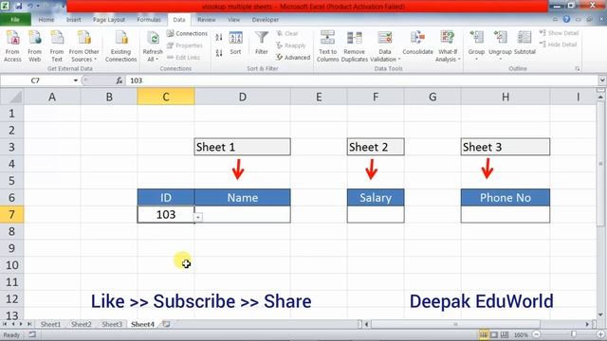This screenshot has height=341, width=607.
Task: Import data From Web
Action: tap(34, 46)
